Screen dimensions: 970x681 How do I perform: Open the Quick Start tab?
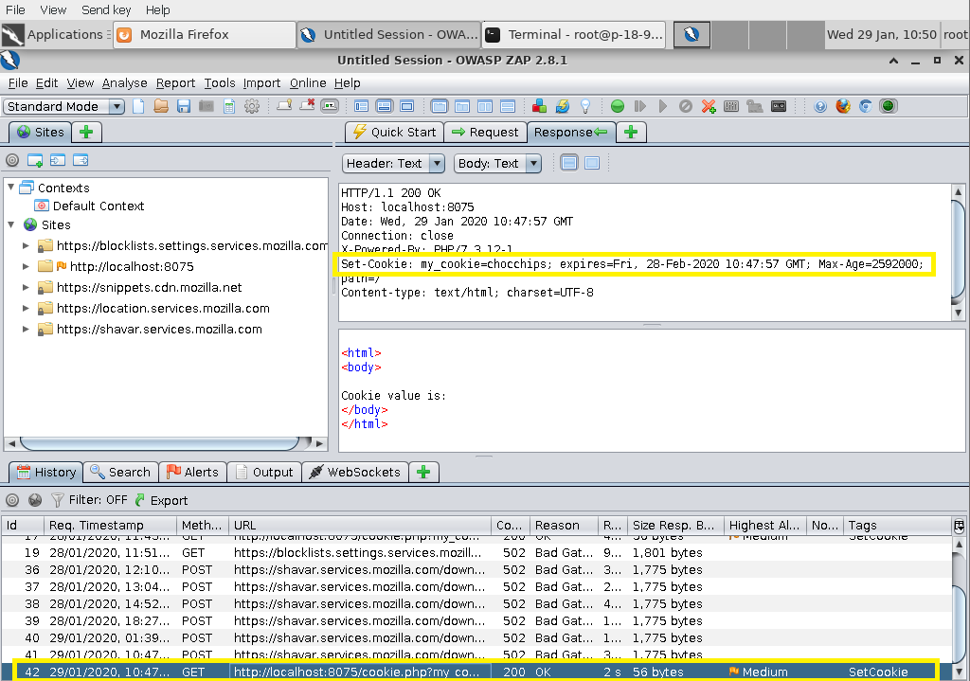[x=394, y=132]
